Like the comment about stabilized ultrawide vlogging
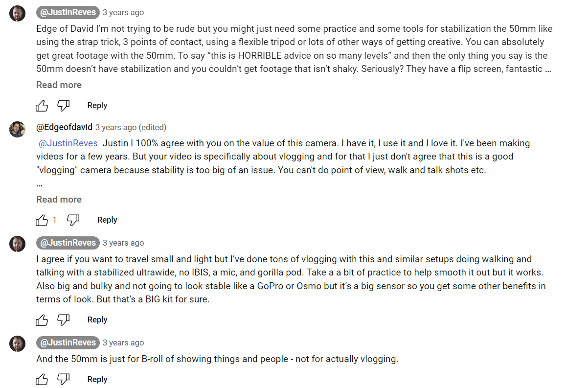Screen dimensions: 566x388 point(42,320)
